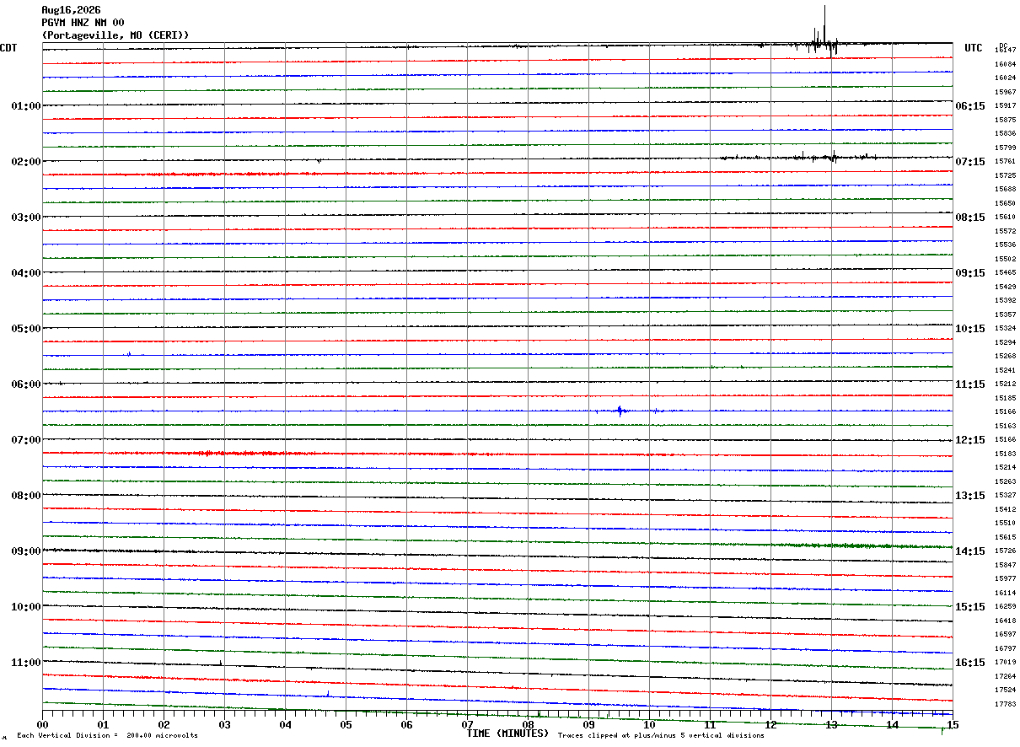Select the 09:00 CDT hour label

pyautogui.click(x=26, y=551)
